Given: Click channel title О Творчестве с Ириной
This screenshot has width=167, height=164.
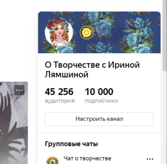Looking at the screenshot, I should click(x=92, y=65).
